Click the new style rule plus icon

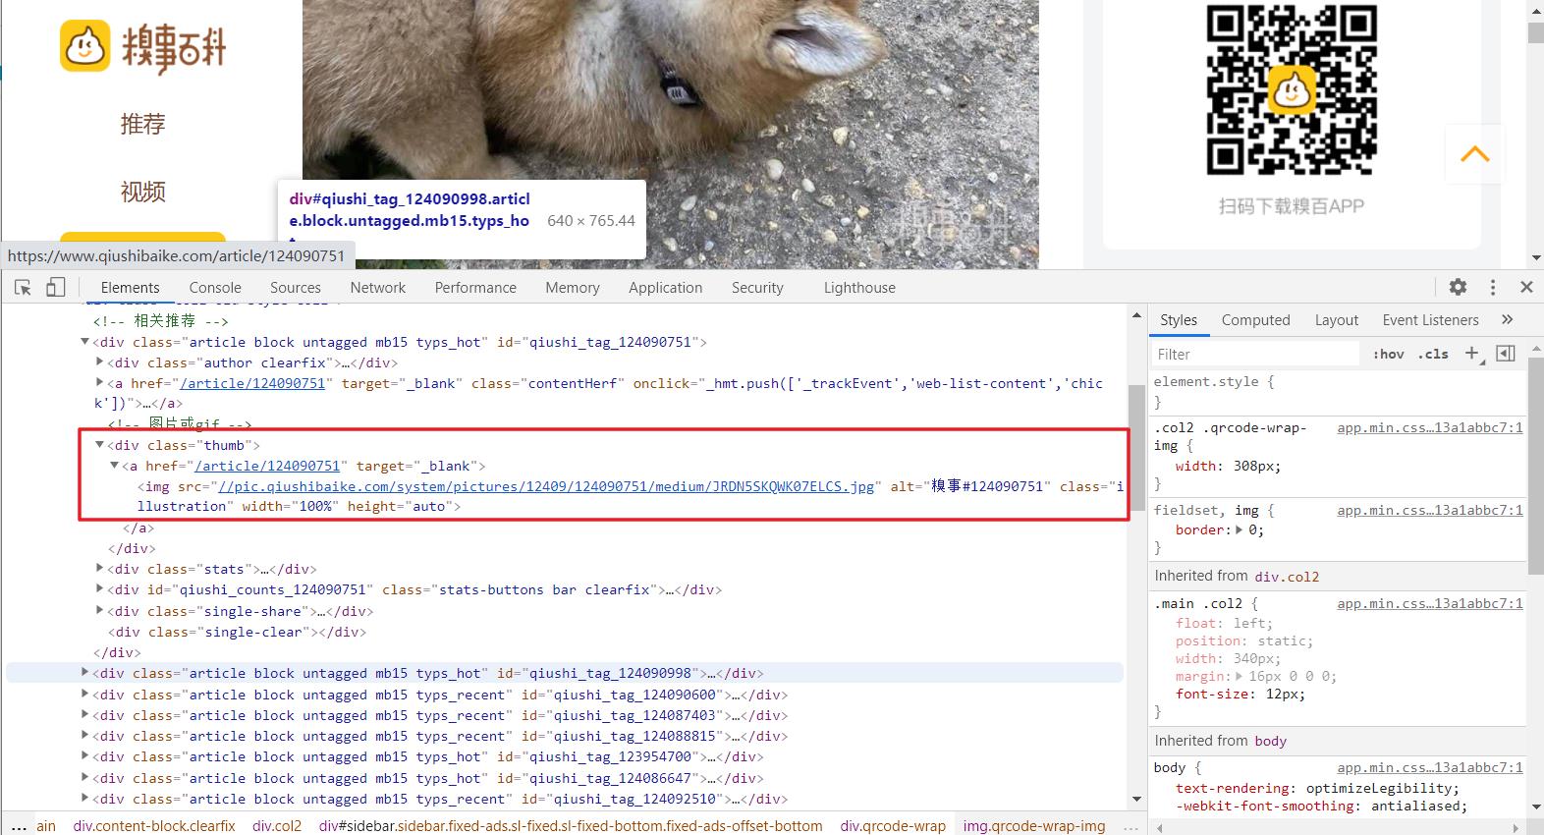pos(1471,354)
